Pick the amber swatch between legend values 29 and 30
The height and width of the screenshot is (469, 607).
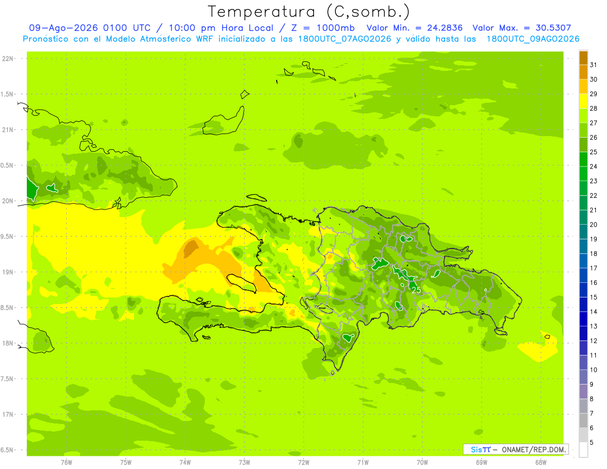tap(583, 86)
